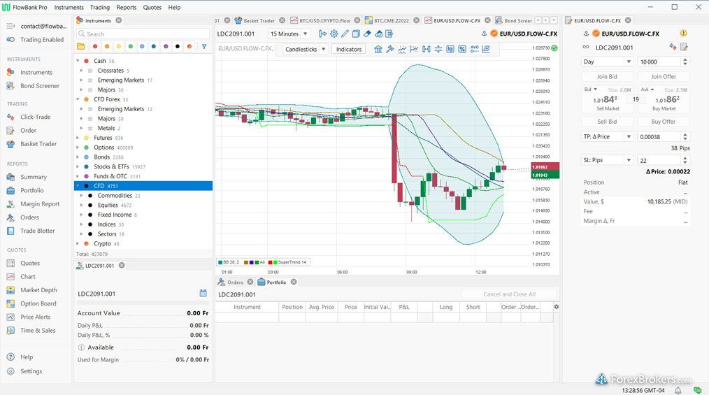Toggle the green Options filter dot

point(130,46)
